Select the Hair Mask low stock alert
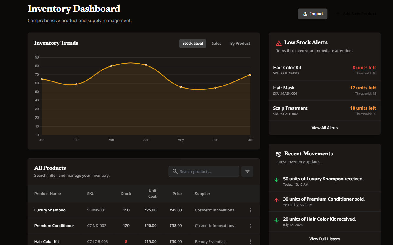393x245 pixels. 324,90
